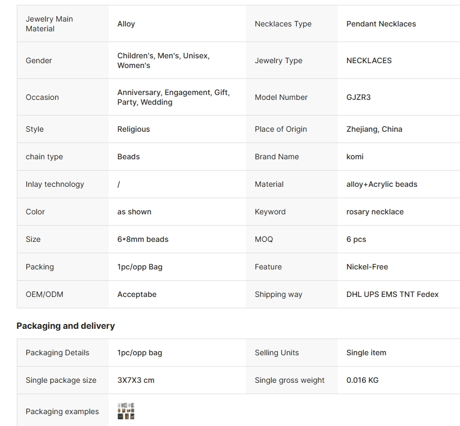Click the Model Number value GJZR3

click(x=358, y=97)
